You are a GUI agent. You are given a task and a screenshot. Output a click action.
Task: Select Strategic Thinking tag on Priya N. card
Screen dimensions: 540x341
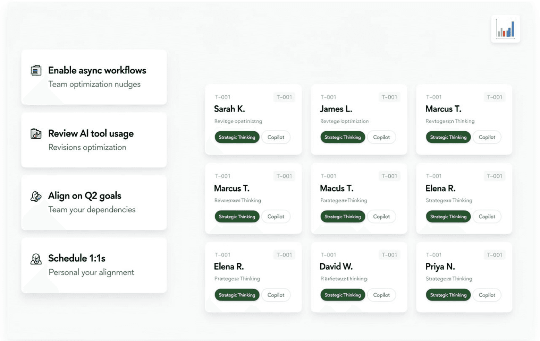click(x=448, y=295)
